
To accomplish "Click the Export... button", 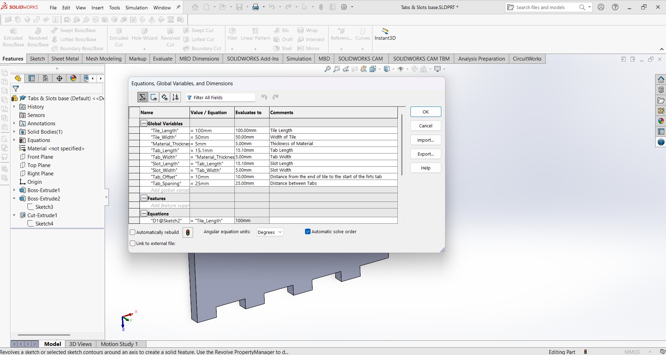I will pos(426,154).
